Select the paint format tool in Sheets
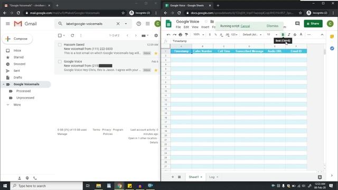The height and width of the screenshot is (190, 338). (x=186, y=35)
